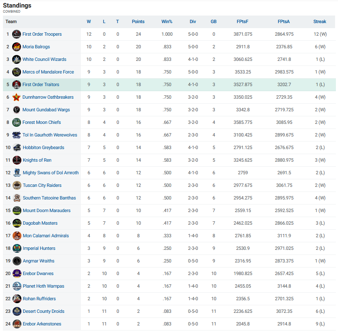Screen dimensions: 338x333
Task: Click the Planet Hoth Wampas team logo
Action: point(17,286)
